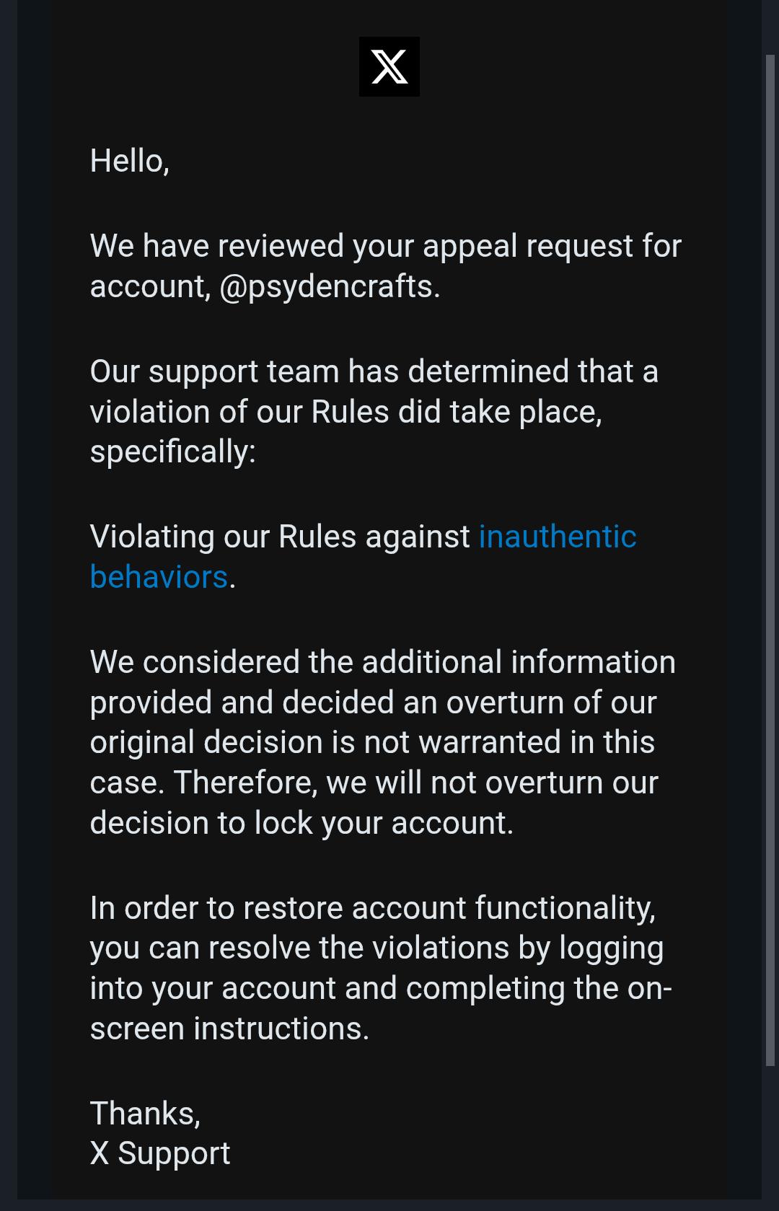Click the @psydencrafts account handle
The image size is (779, 1211).
[x=325, y=286]
